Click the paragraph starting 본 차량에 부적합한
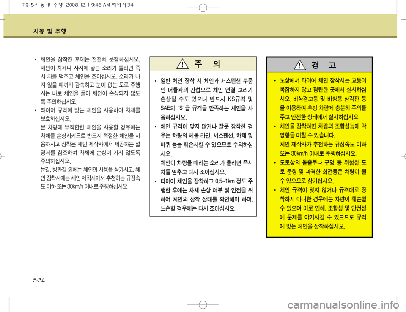Viewport: 406px width, 312px height. (90, 144)
